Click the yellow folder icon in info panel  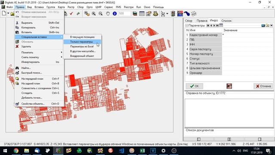point(267,26)
